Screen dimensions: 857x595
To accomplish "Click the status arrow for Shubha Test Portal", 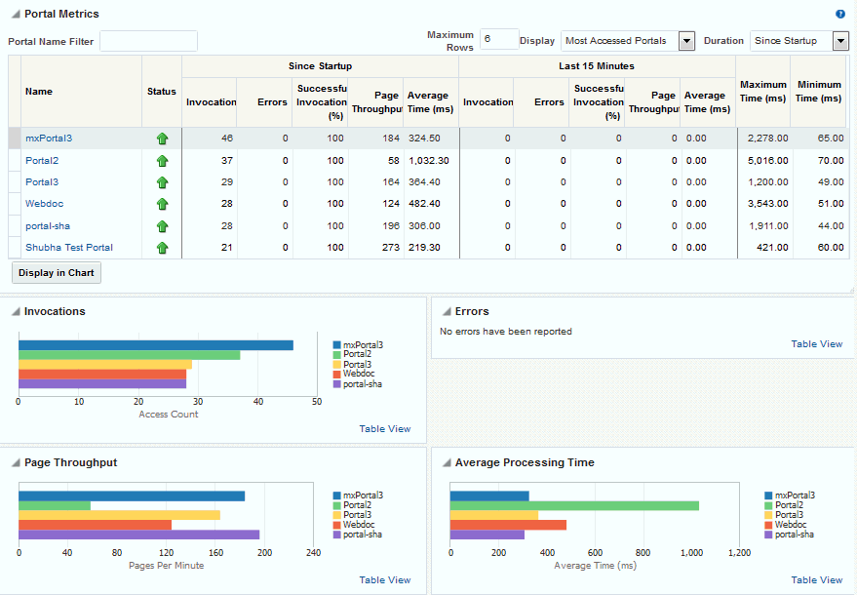I will [x=162, y=248].
